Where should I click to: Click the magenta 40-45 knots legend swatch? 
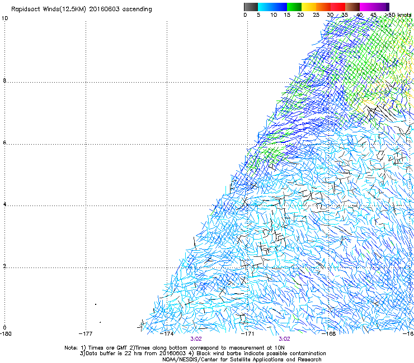[367, 7]
